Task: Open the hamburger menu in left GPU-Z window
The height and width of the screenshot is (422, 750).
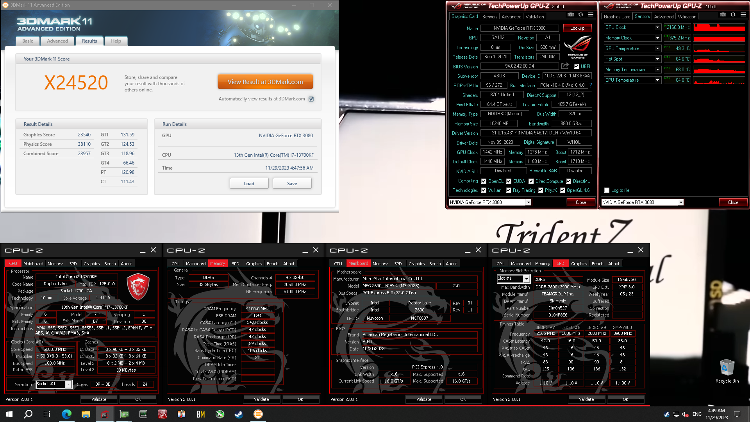Action: (591, 14)
